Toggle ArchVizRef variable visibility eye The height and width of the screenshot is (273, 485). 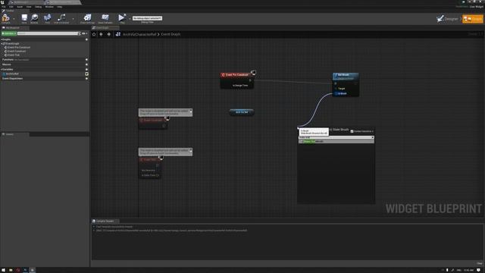click(x=86, y=74)
